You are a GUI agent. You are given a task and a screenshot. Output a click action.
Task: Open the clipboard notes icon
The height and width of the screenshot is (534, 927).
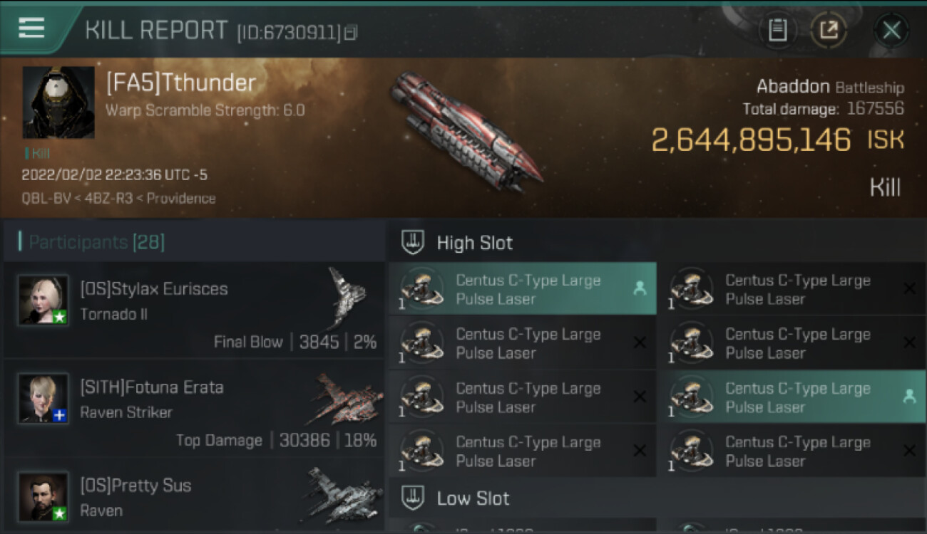[x=777, y=31]
